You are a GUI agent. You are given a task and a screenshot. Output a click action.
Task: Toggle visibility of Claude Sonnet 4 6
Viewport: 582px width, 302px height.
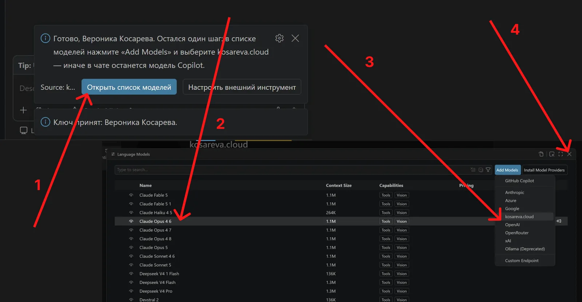[131, 256]
